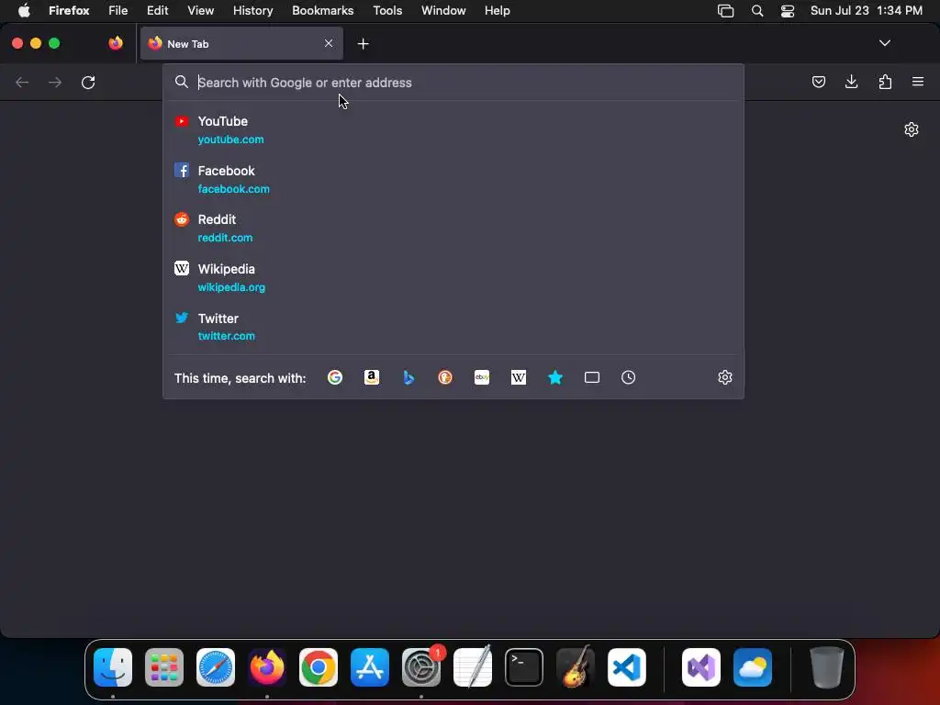Open the Help menu
Viewport: 940px width, 705px height.
[x=497, y=10]
